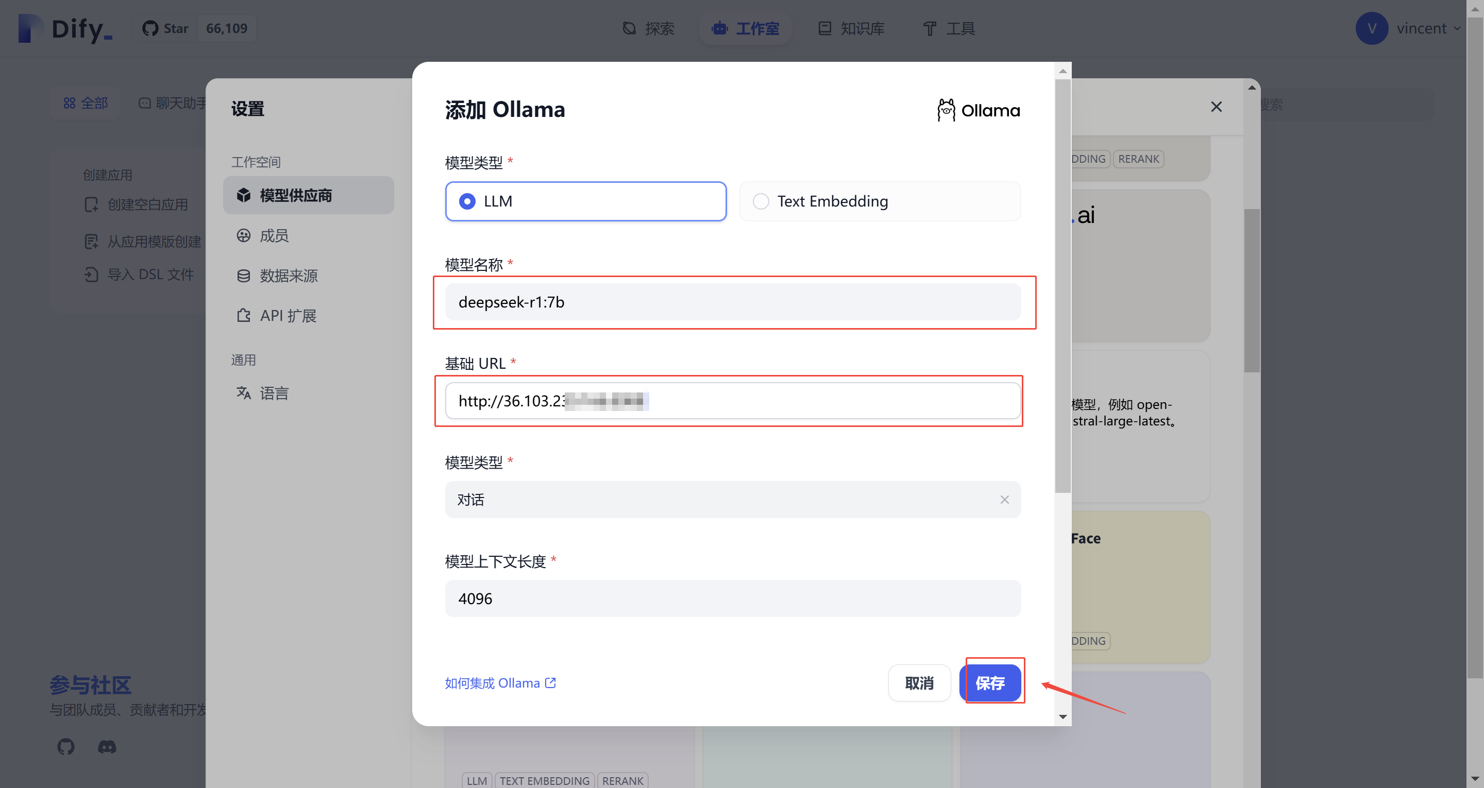Viewport: 1484px width, 788px height.
Task: Open API 扩展 settings section
Action: 308,316
